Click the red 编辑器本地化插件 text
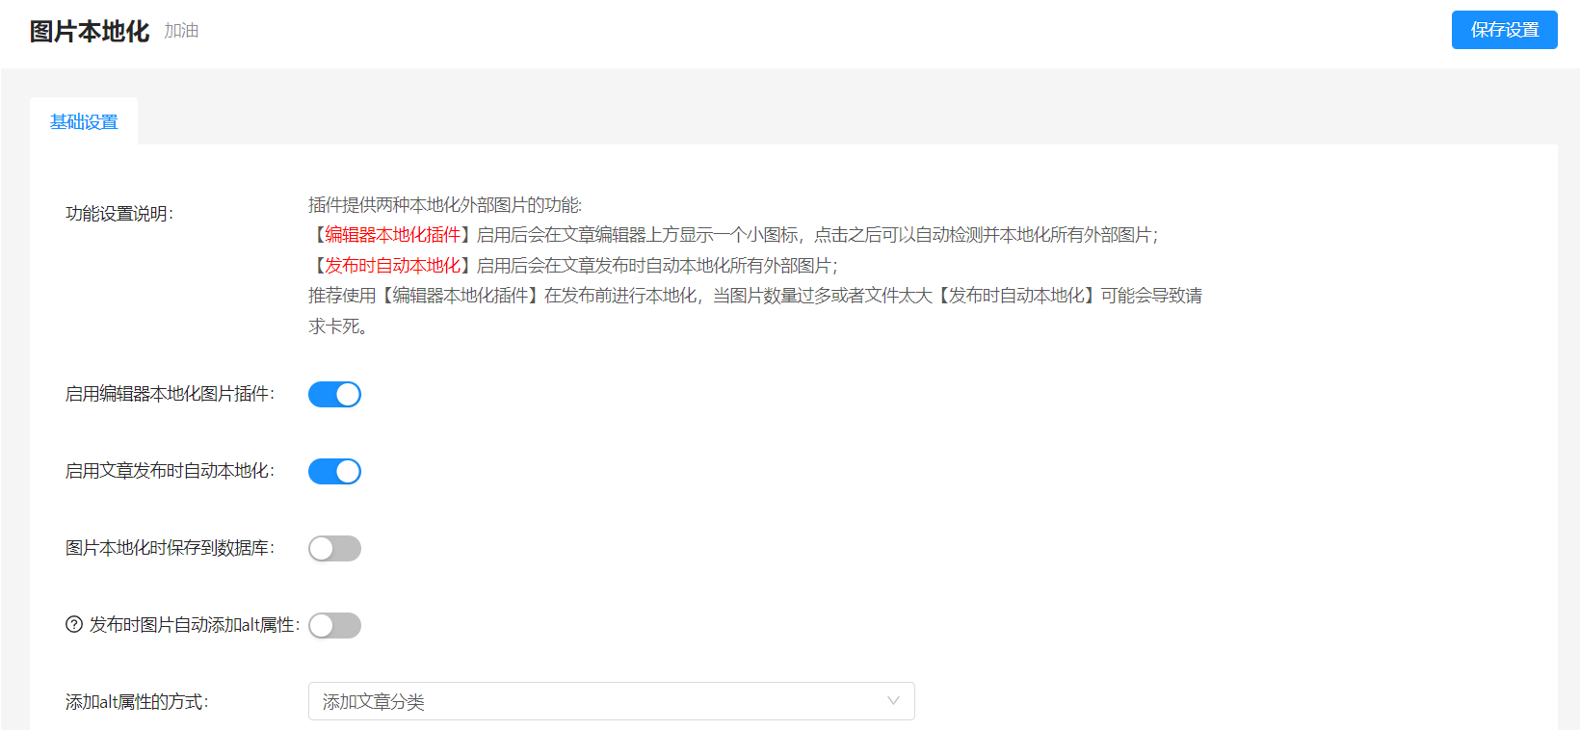1580x730 pixels. pos(392,235)
